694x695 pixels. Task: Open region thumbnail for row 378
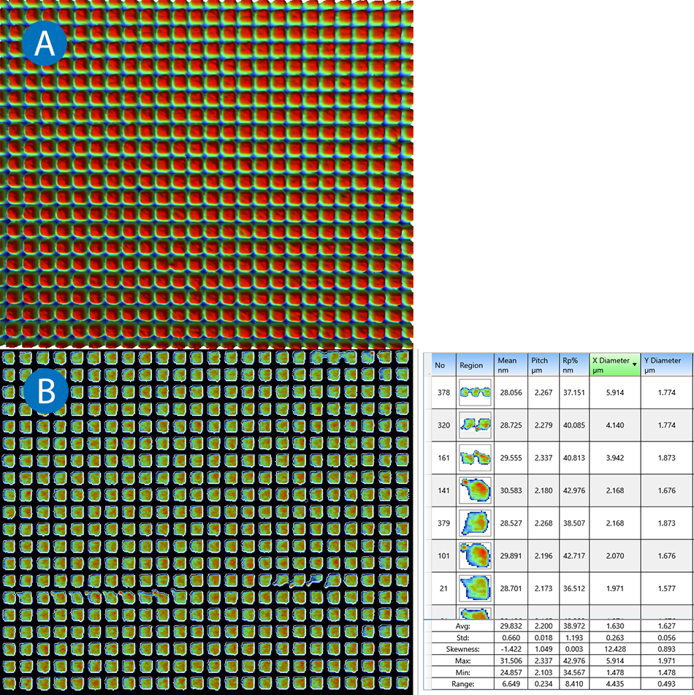coord(475,392)
